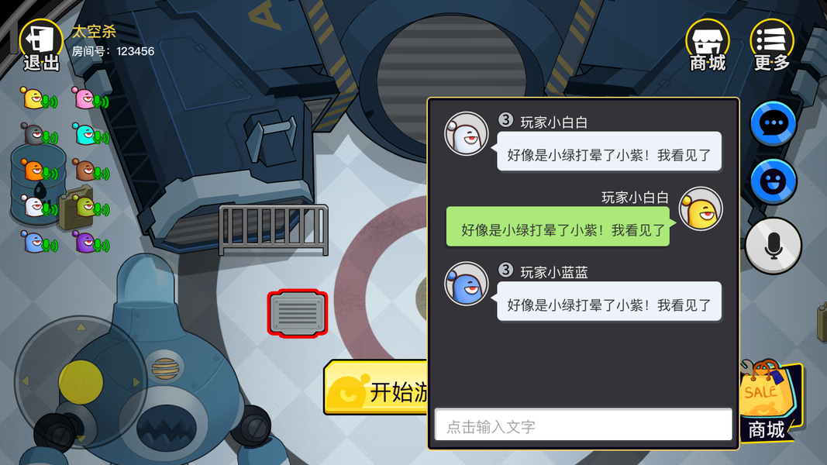This screenshot has height=465, width=827.
Task: Open the 商城 shop icon at top
Action: click(x=708, y=46)
